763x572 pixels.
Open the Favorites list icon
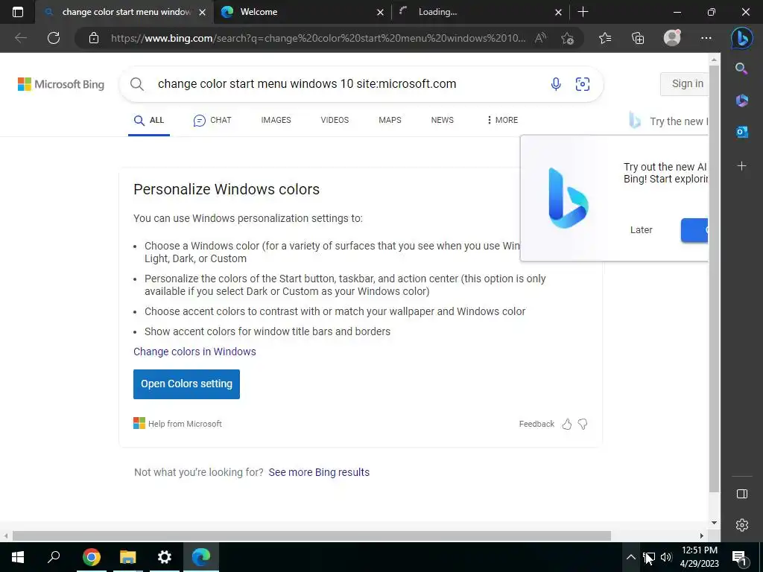coord(605,38)
